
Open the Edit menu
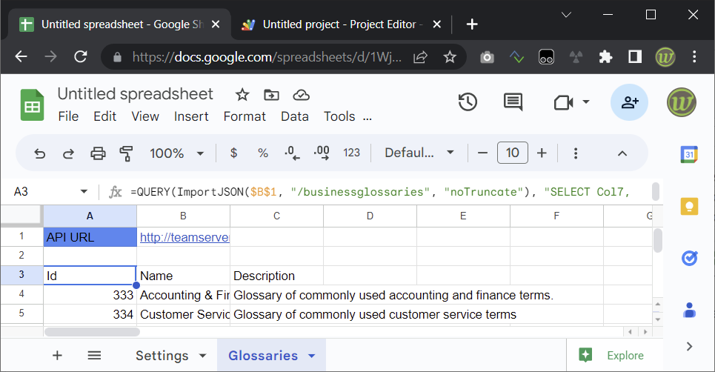click(105, 116)
